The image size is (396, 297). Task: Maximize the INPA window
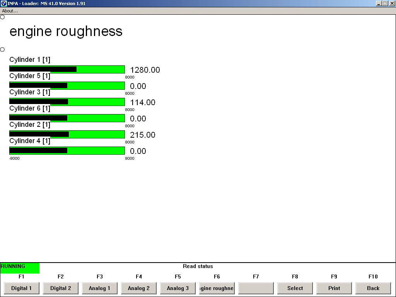[x=385, y=3]
